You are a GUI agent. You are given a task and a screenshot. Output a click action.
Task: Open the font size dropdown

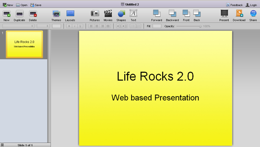point(43,26)
